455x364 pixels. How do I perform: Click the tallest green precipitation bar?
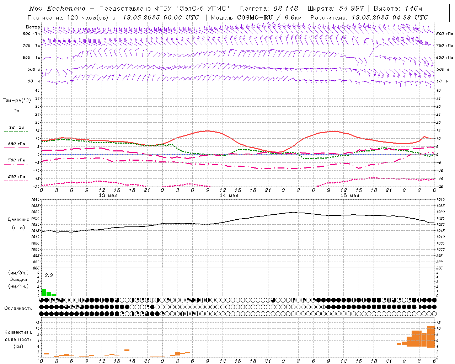44,292
